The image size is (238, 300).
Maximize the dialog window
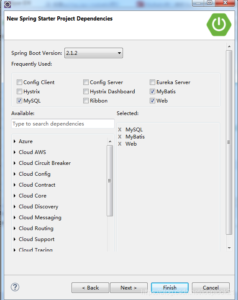210,3
